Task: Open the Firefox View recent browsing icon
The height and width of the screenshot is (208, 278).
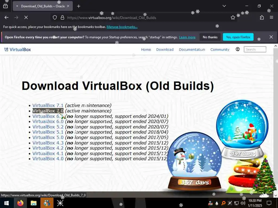Action: (5, 6)
